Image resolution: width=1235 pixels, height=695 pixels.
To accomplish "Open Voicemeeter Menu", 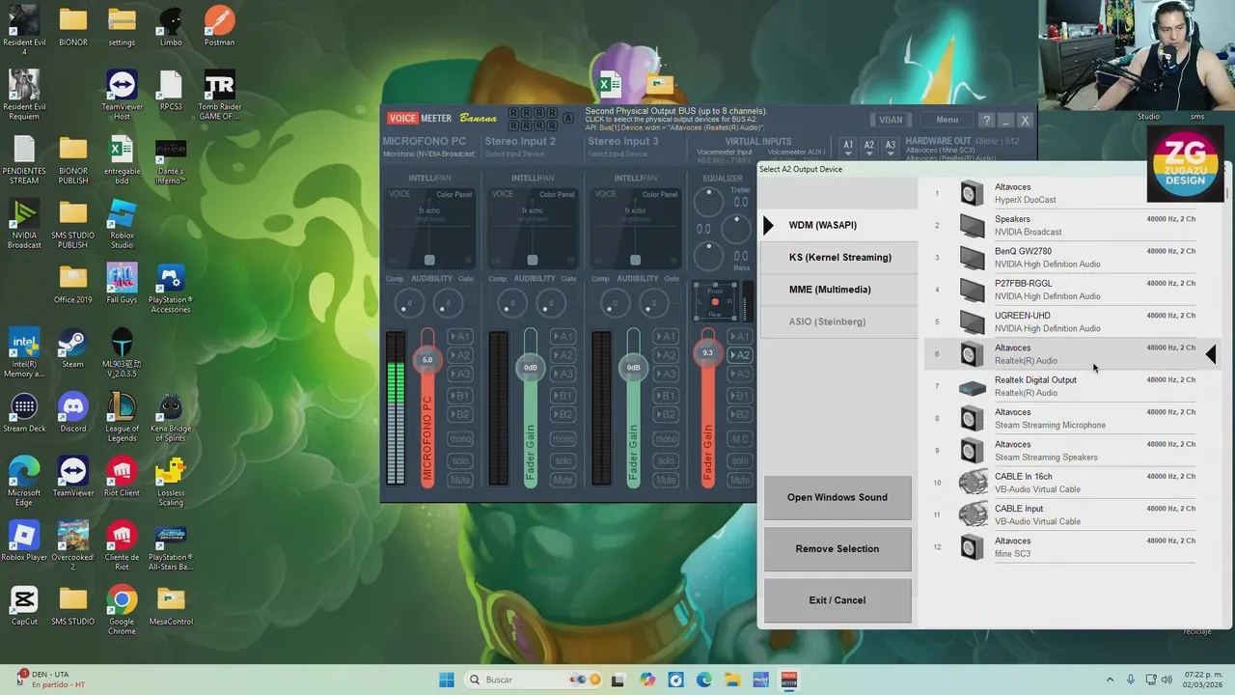I will pyautogui.click(x=947, y=120).
